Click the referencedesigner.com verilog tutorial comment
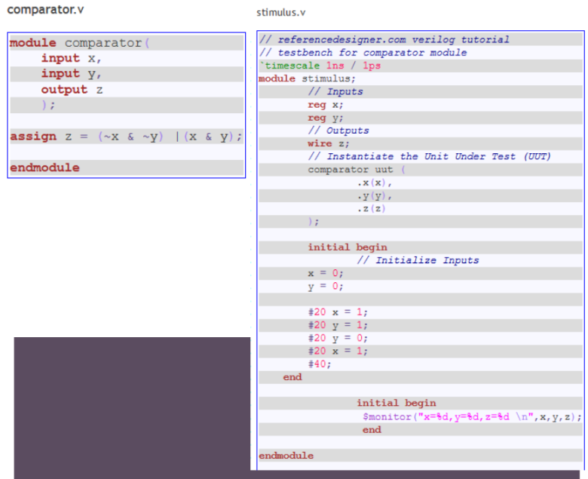Viewport: 588px width, 479px height. click(384, 39)
